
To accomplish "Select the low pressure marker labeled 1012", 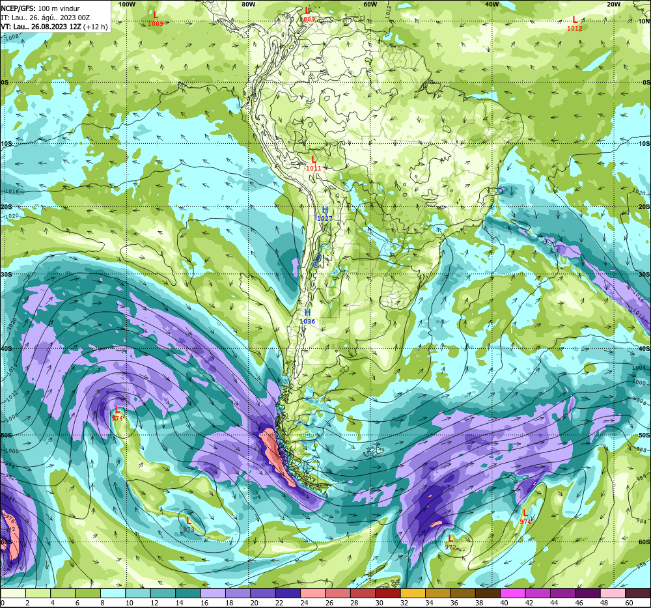I will point(575,23).
